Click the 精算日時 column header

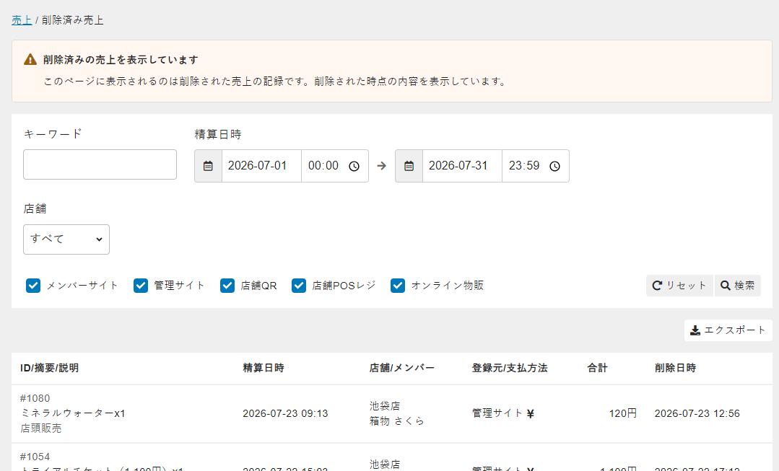[264, 368]
